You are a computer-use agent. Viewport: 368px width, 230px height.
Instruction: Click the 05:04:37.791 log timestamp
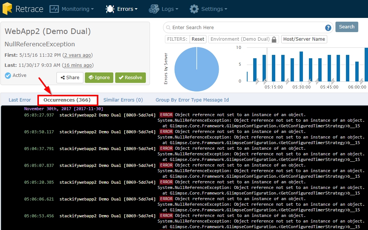click(x=39, y=149)
